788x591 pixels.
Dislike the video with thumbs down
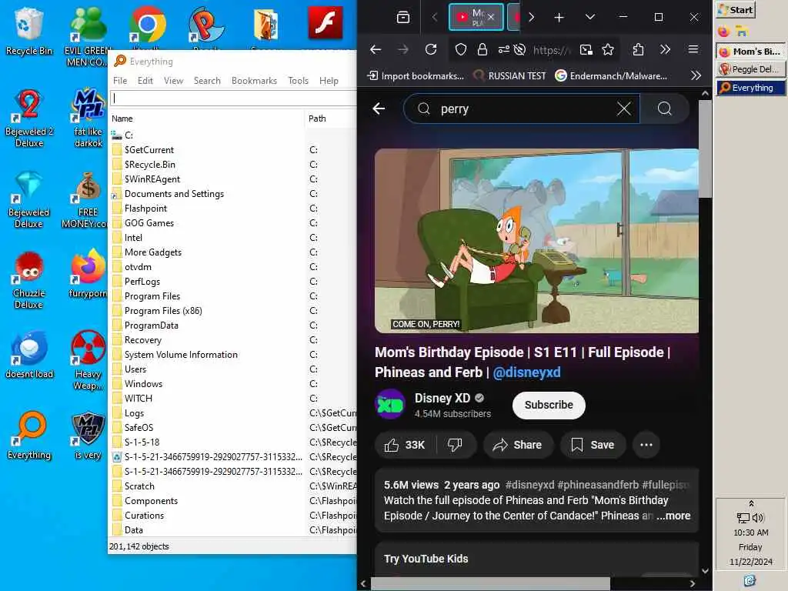(455, 445)
